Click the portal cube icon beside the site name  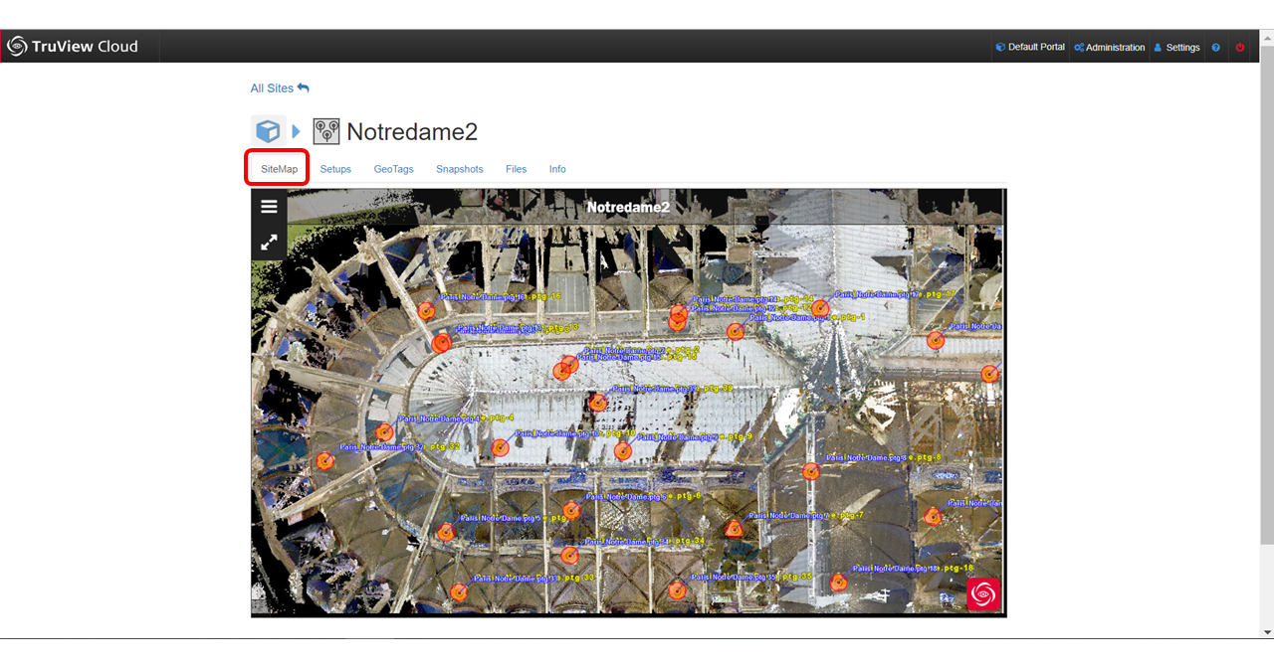point(268,131)
